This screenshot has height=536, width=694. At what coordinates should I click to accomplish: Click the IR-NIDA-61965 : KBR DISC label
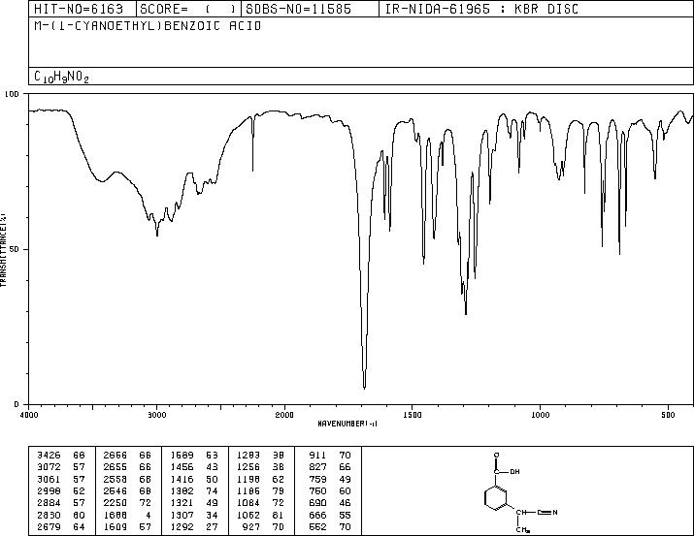tap(481, 9)
